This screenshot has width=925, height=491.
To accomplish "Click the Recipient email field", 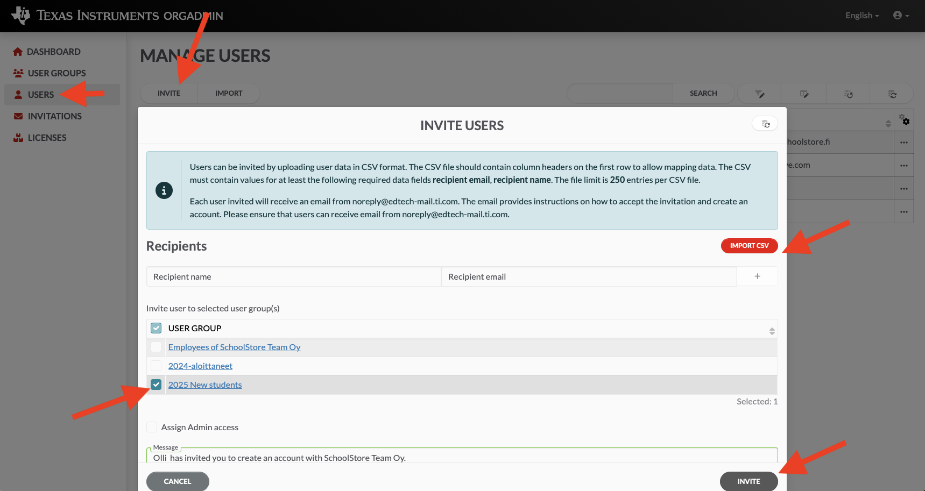I will click(x=589, y=276).
